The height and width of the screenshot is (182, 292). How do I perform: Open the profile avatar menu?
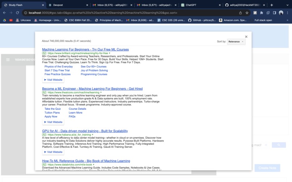[281, 13]
